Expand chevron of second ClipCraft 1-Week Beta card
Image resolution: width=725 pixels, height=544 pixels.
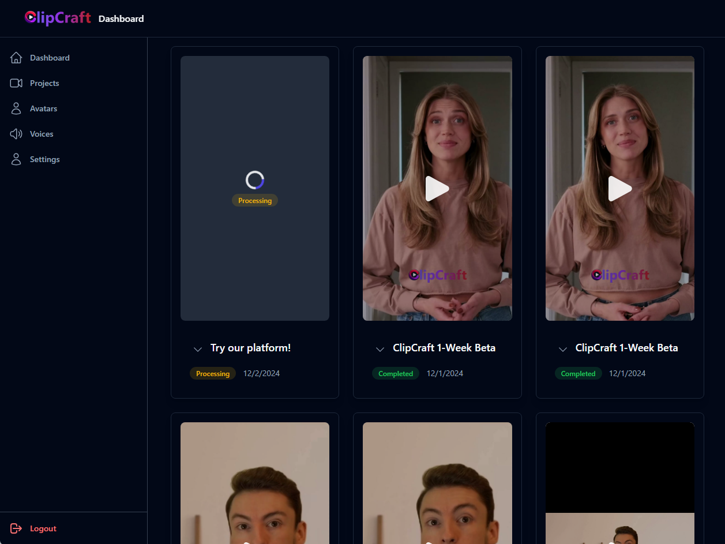(563, 349)
